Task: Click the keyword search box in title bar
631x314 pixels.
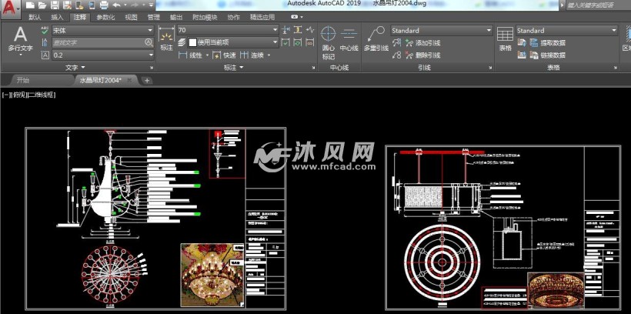Action: pyautogui.click(x=599, y=5)
